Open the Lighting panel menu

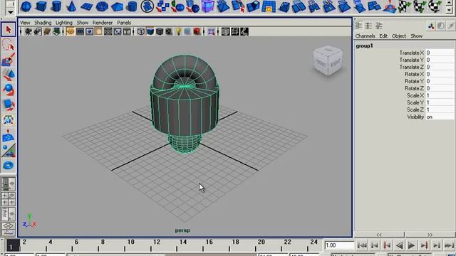pos(63,23)
